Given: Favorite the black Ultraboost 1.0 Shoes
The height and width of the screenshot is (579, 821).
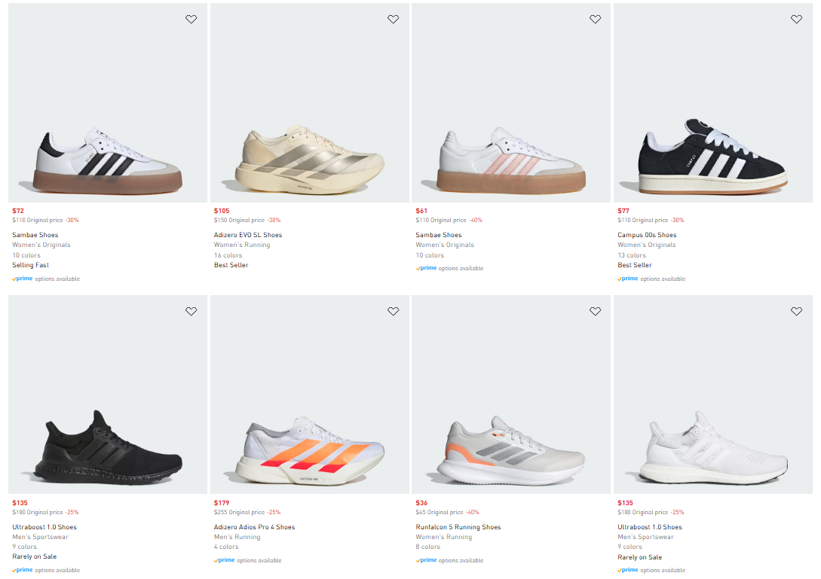Looking at the screenshot, I should tap(191, 310).
